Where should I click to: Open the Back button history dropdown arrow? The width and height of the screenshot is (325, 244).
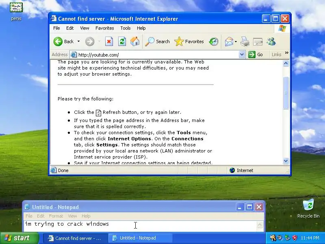pyautogui.click(x=78, y=41)
